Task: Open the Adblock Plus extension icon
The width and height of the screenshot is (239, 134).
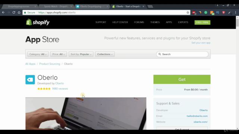Action: click(x=194, y=13)
